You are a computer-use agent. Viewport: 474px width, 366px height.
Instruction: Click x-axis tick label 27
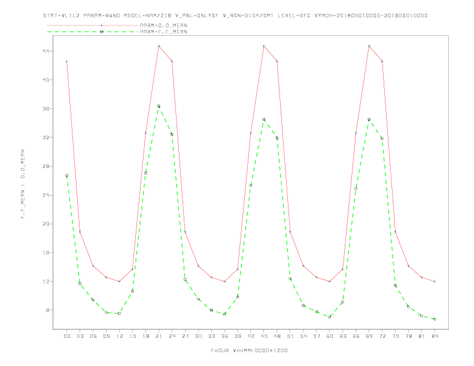pos(185,336)
